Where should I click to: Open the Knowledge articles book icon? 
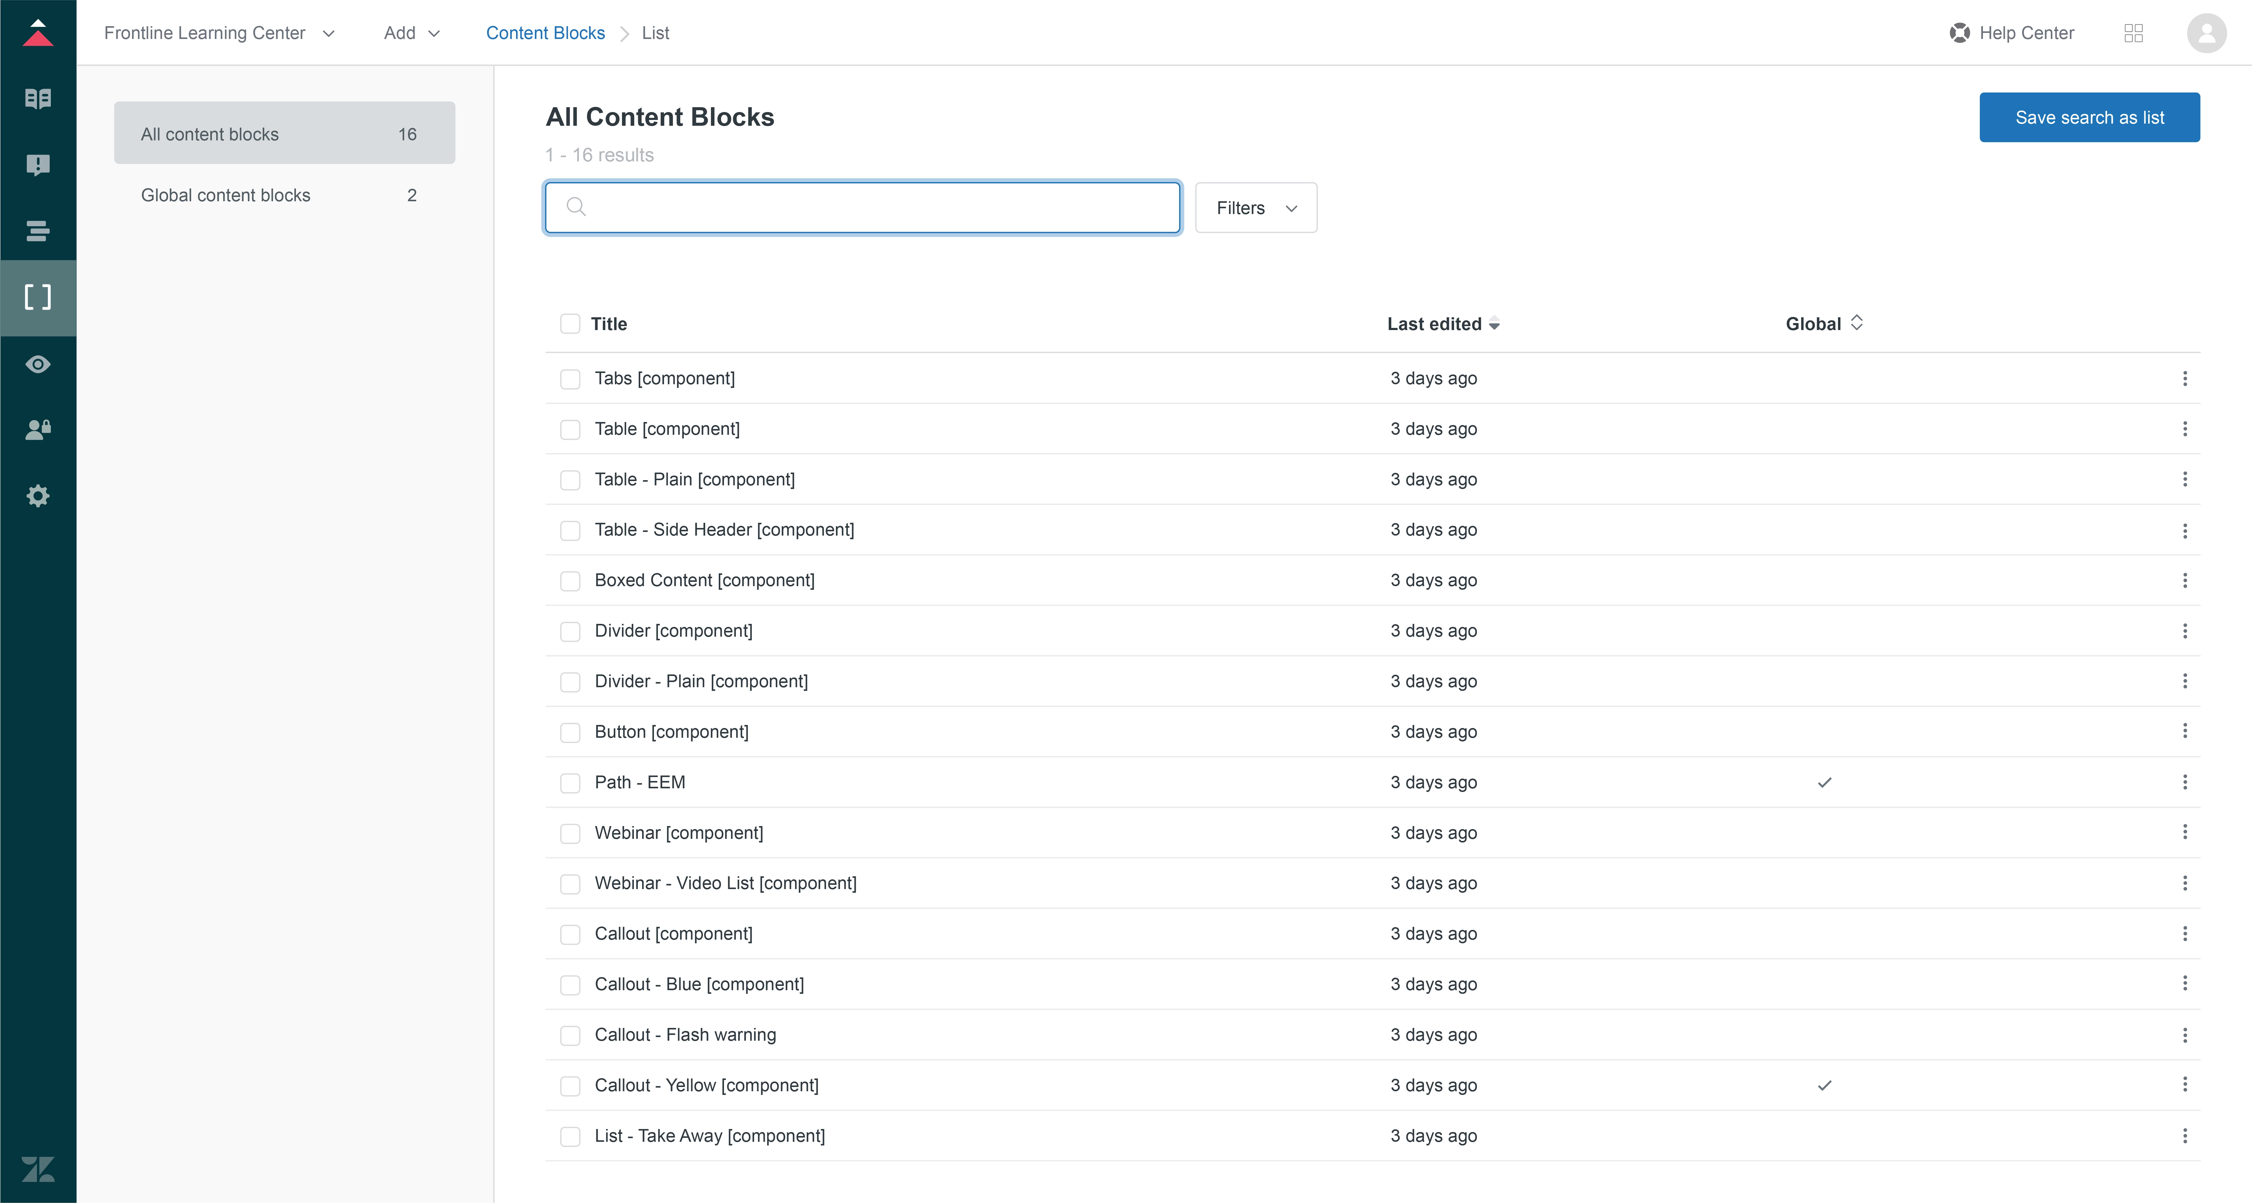(37, 99)
